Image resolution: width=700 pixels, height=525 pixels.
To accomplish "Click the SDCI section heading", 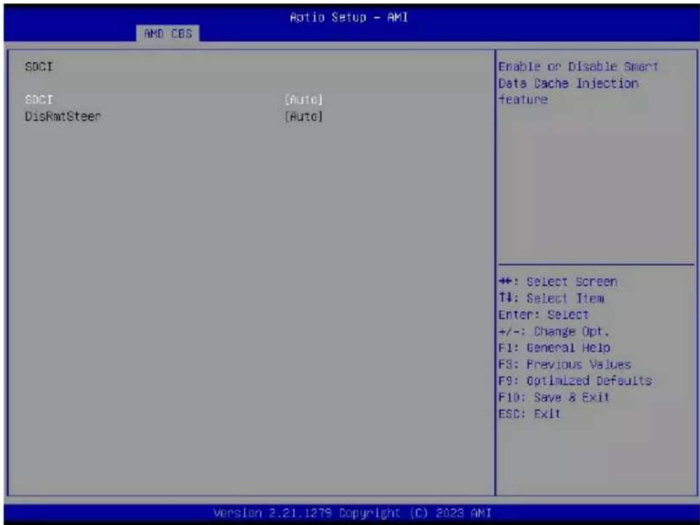I will point(39,66).
